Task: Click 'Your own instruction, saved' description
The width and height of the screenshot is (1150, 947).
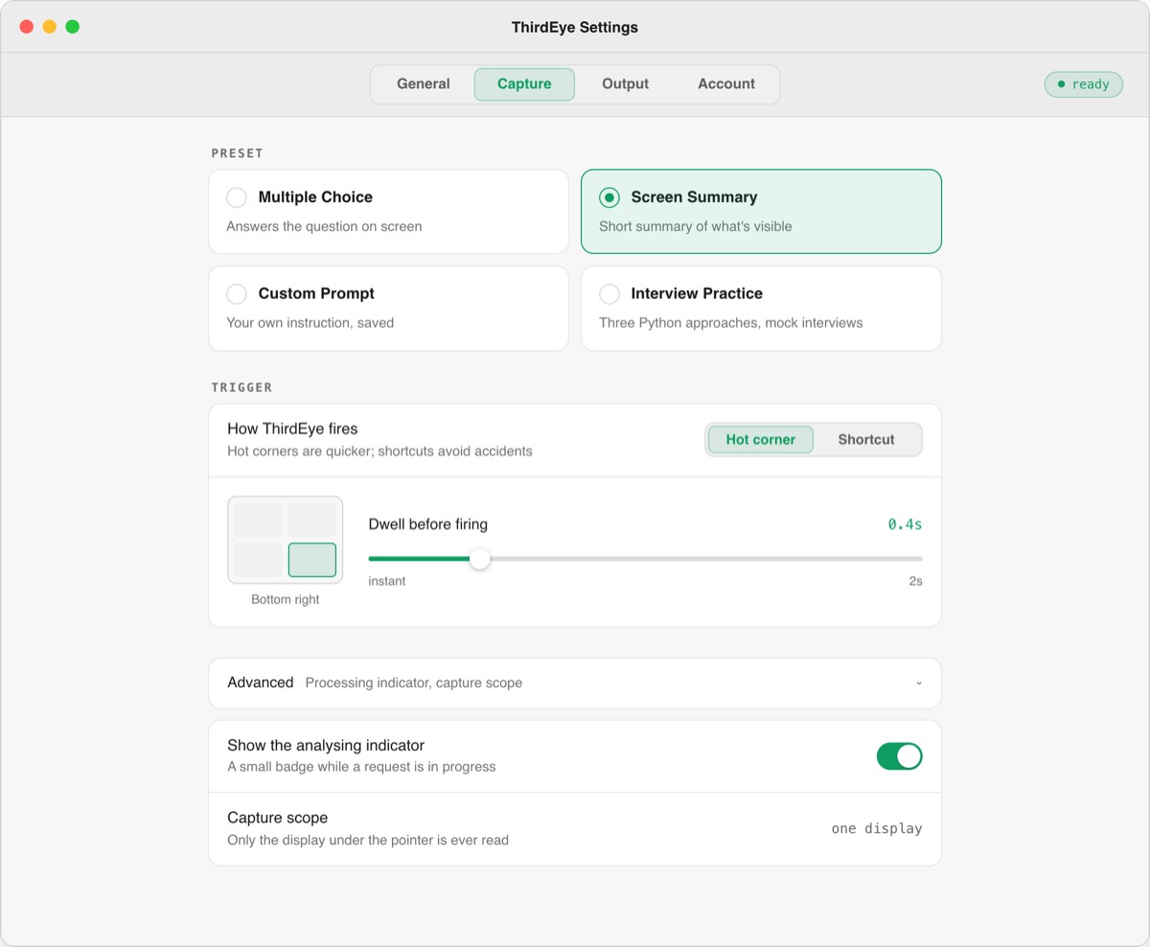Action: click(x=310, y=323)
